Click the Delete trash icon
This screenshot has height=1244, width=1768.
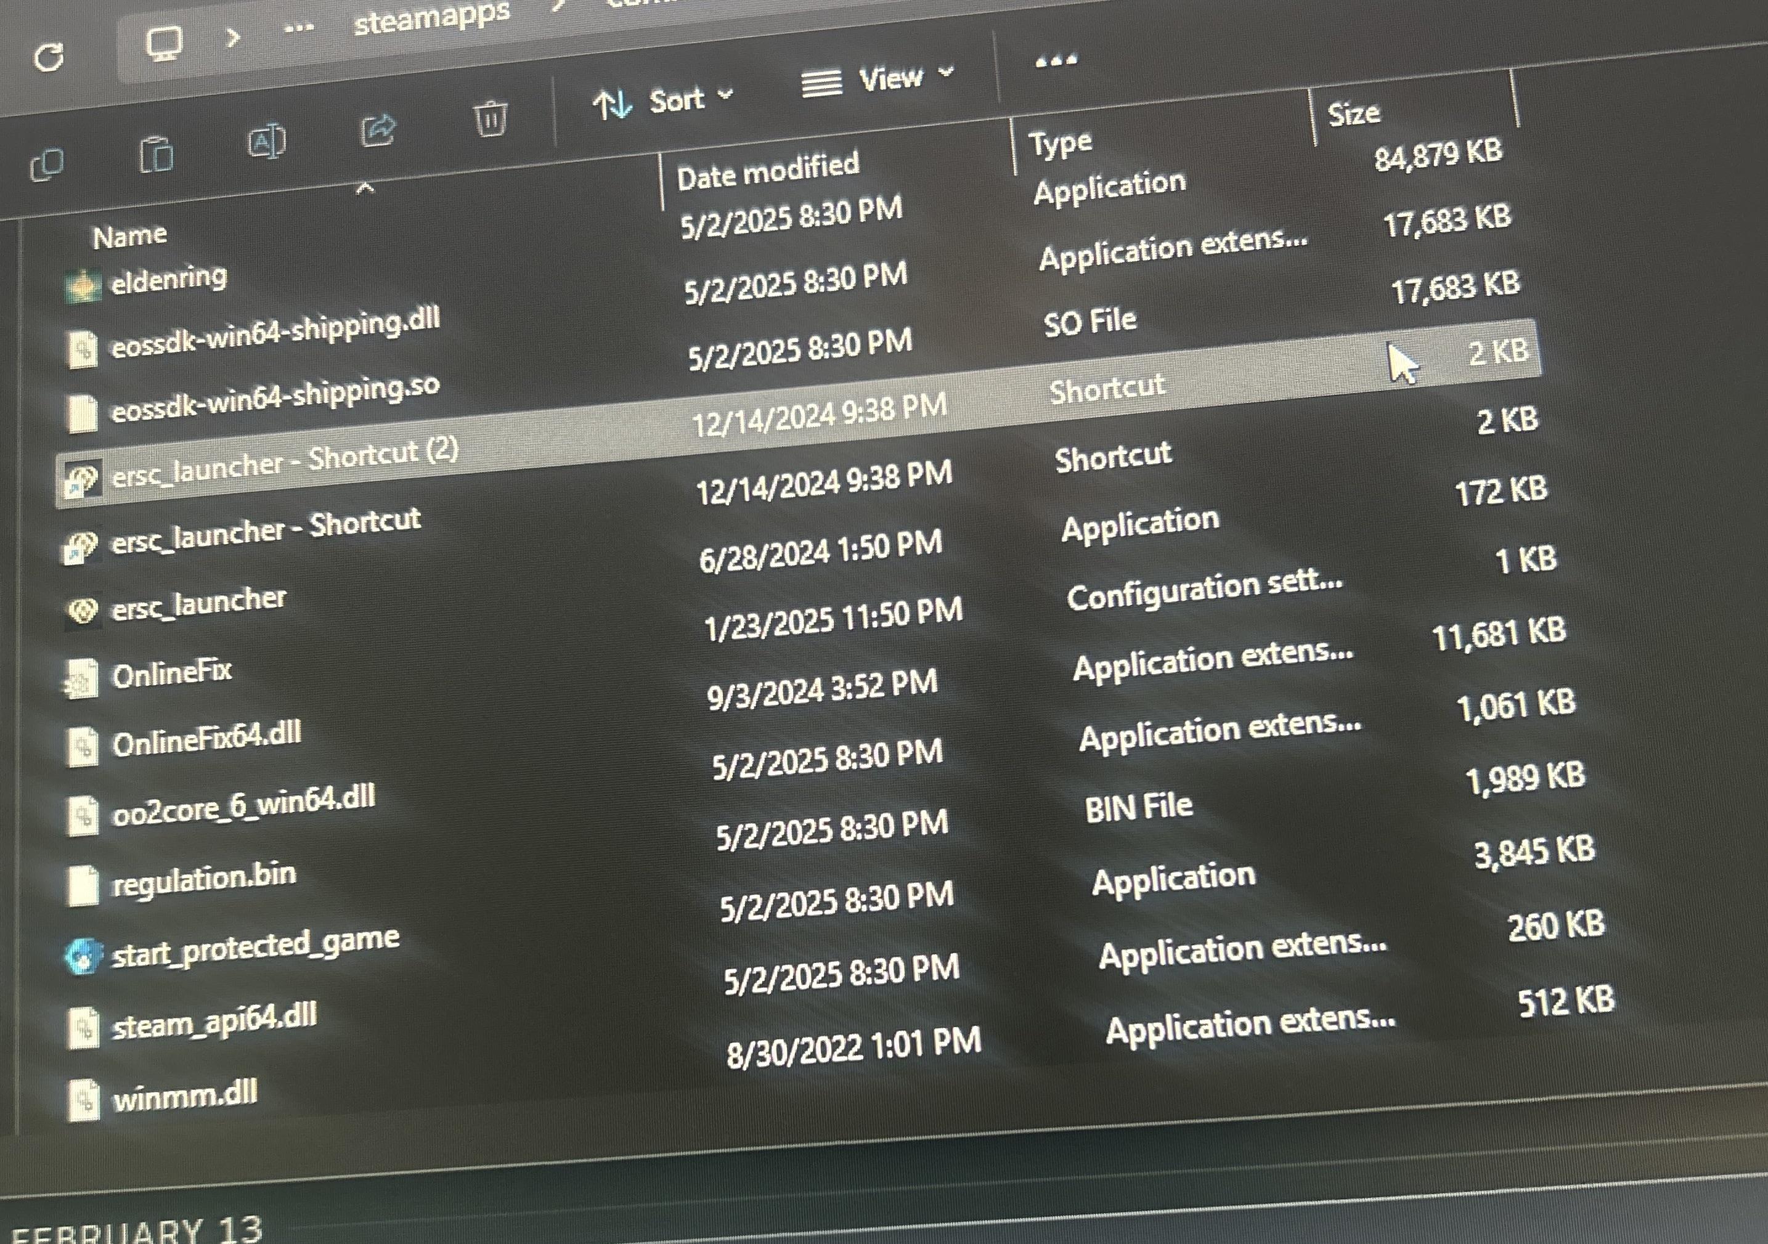490,118
